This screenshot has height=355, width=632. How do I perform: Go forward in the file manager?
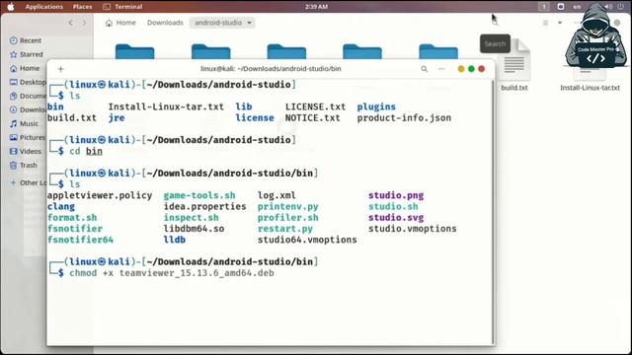click(x=84, y=23)
